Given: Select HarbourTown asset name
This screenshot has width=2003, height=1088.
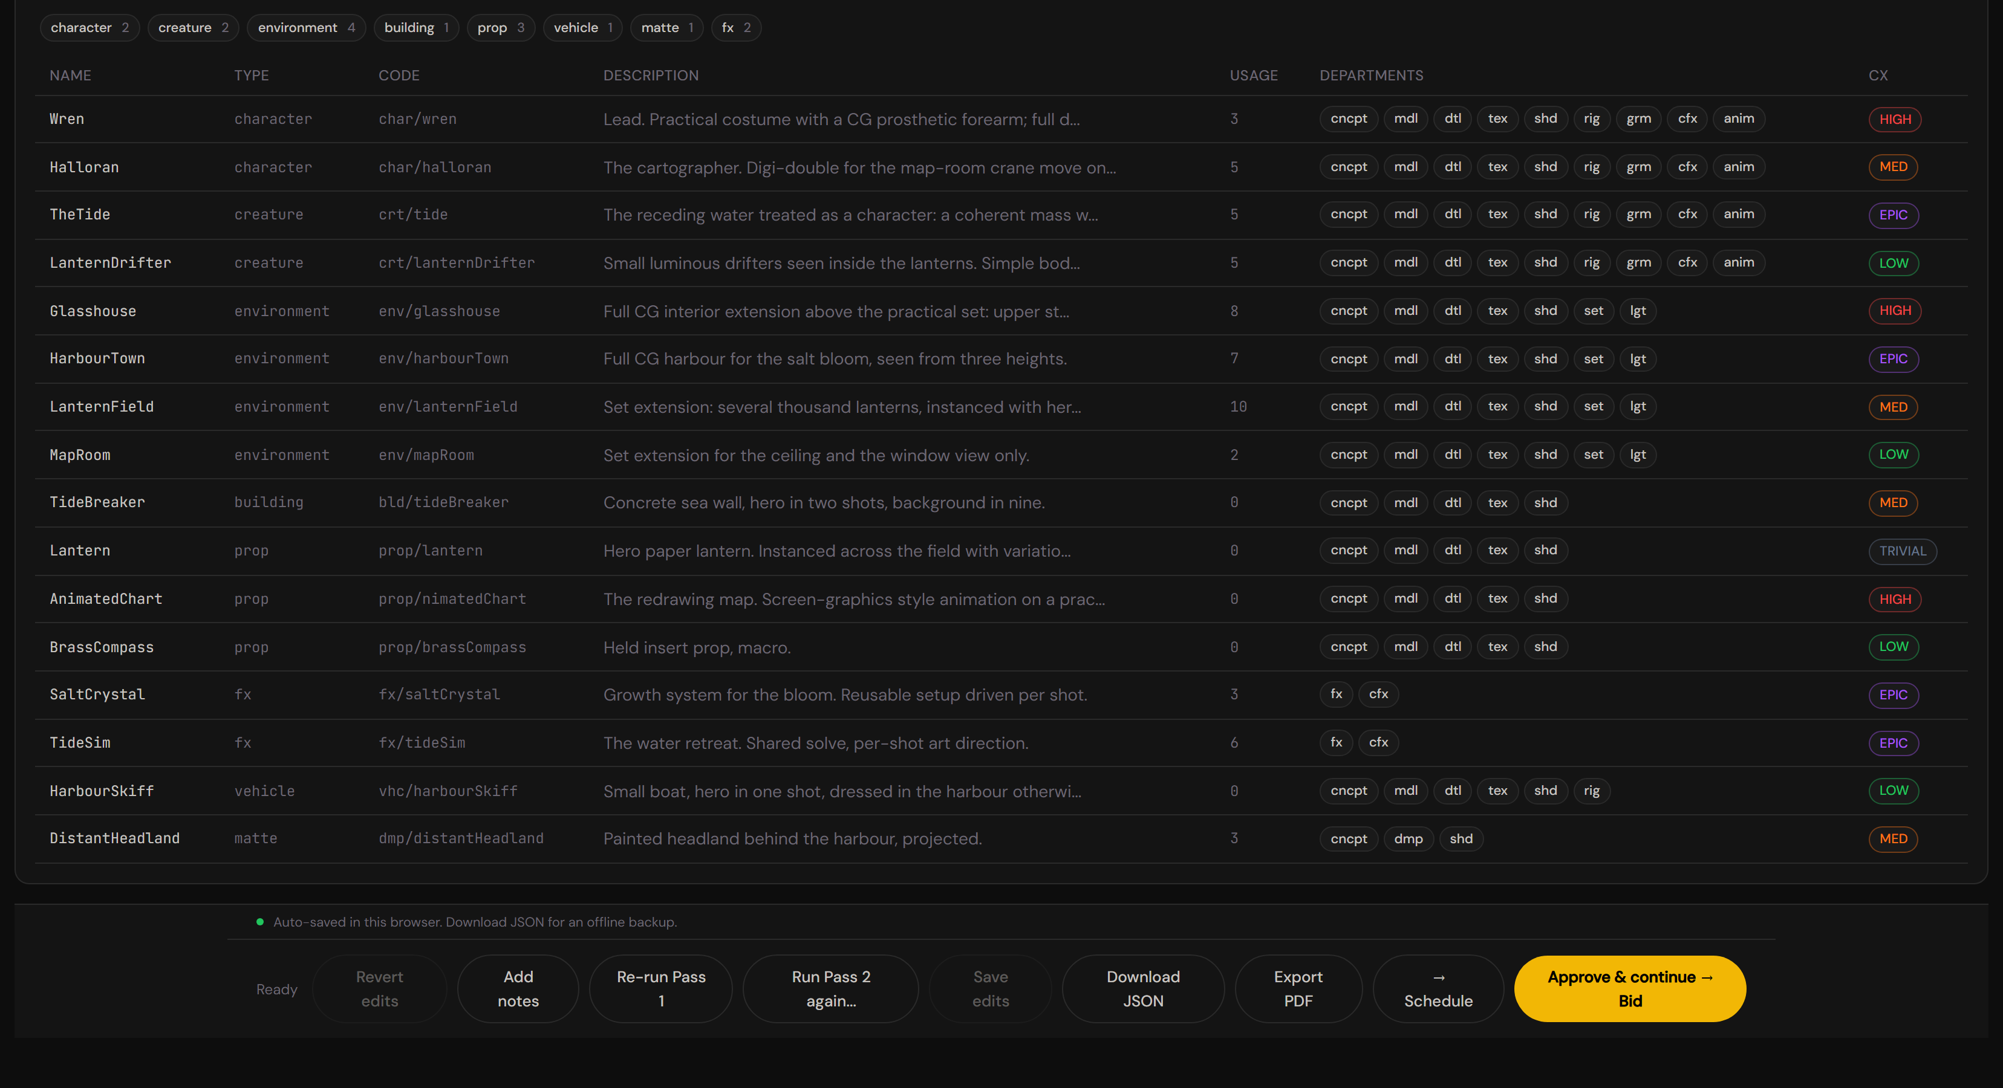Looking at the screenshot, I should click(97, 358).
